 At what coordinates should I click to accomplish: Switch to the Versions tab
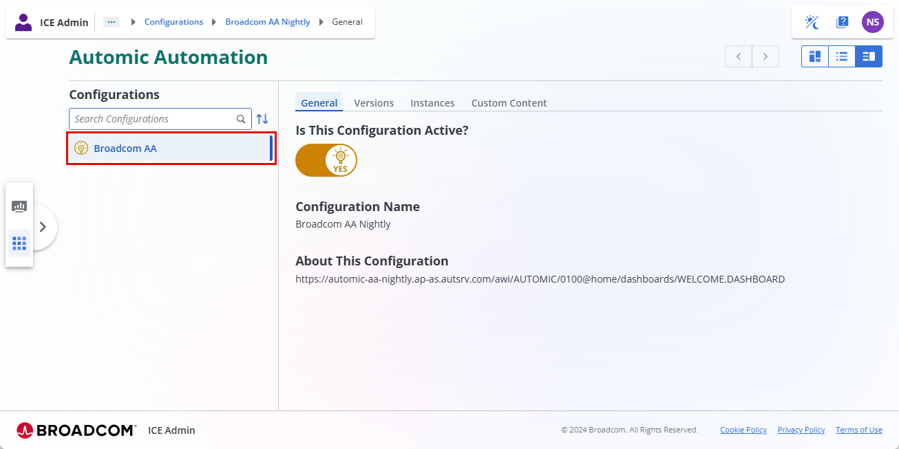(x=374, y=103)
